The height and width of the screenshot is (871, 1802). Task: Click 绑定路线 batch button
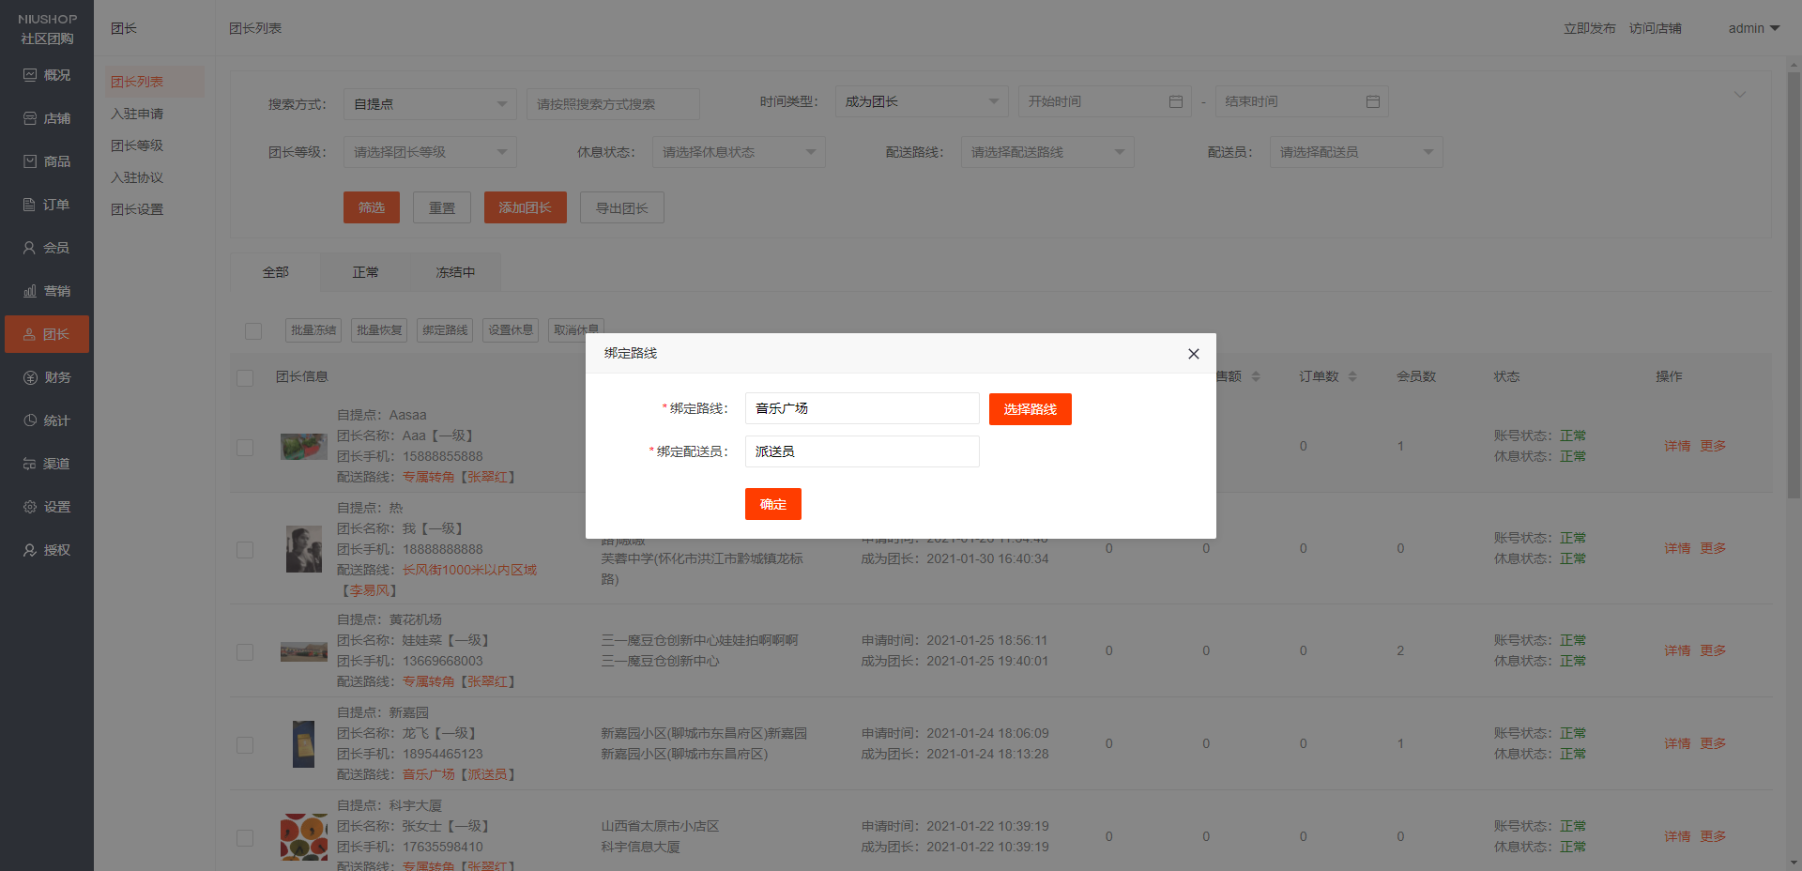pos(445,330)
